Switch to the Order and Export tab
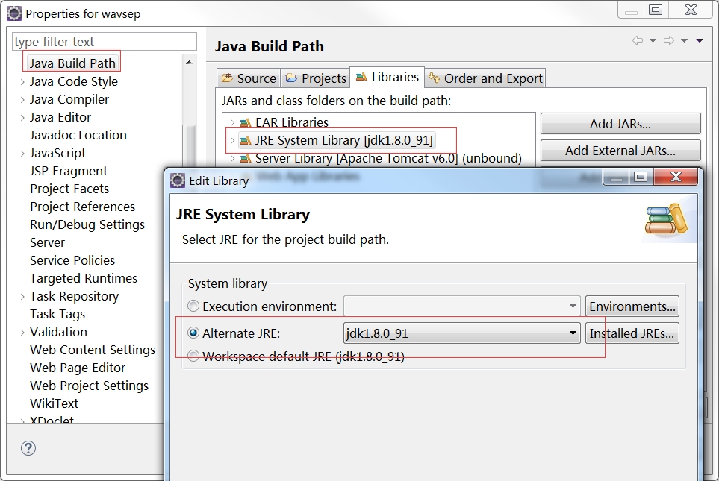The width and height of the screenshot is (719, 481). click(485, 78)
